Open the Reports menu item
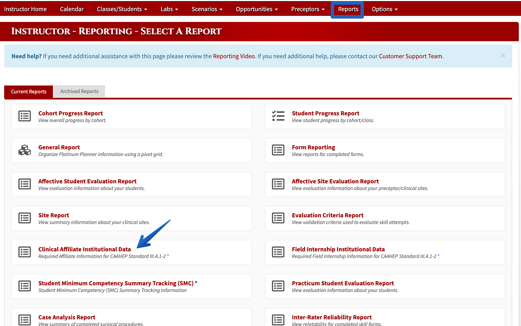 pyautogui.click(x=348, y=9)
